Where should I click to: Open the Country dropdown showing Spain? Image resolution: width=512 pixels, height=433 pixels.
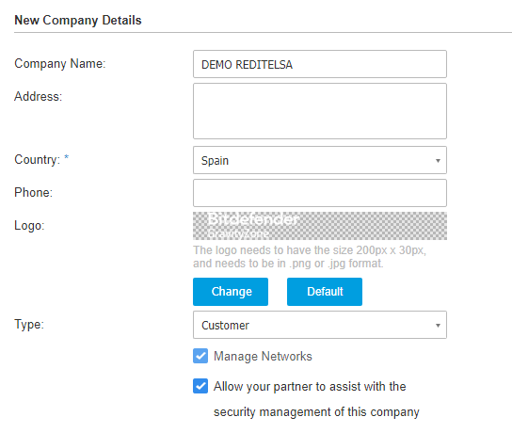(x=320, y=160)
